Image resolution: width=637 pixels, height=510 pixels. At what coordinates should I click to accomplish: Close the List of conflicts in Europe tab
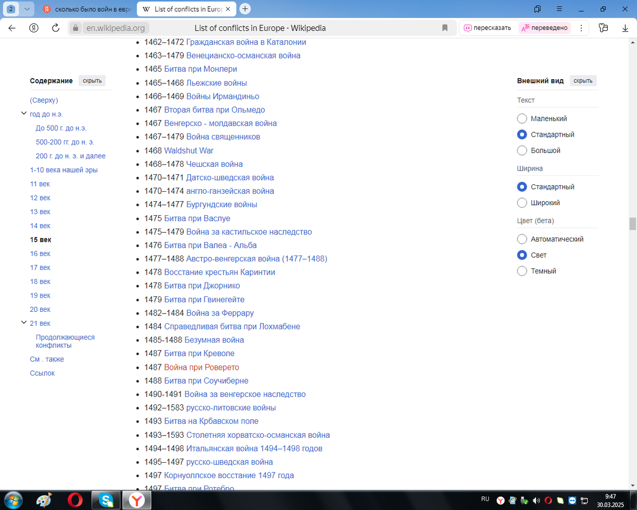228,9
